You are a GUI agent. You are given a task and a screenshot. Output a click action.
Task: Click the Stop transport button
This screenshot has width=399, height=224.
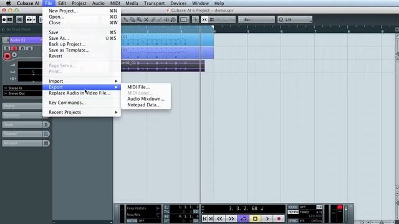(255, 218)
